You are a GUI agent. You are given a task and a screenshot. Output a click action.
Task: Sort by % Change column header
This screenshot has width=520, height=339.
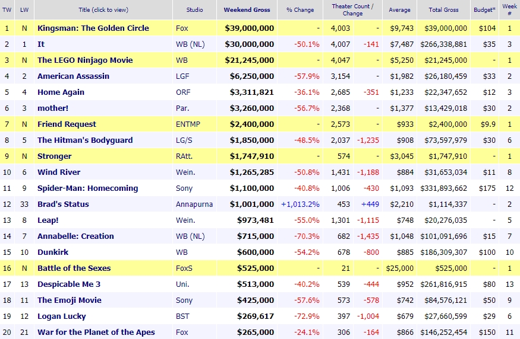coord(300,9)
